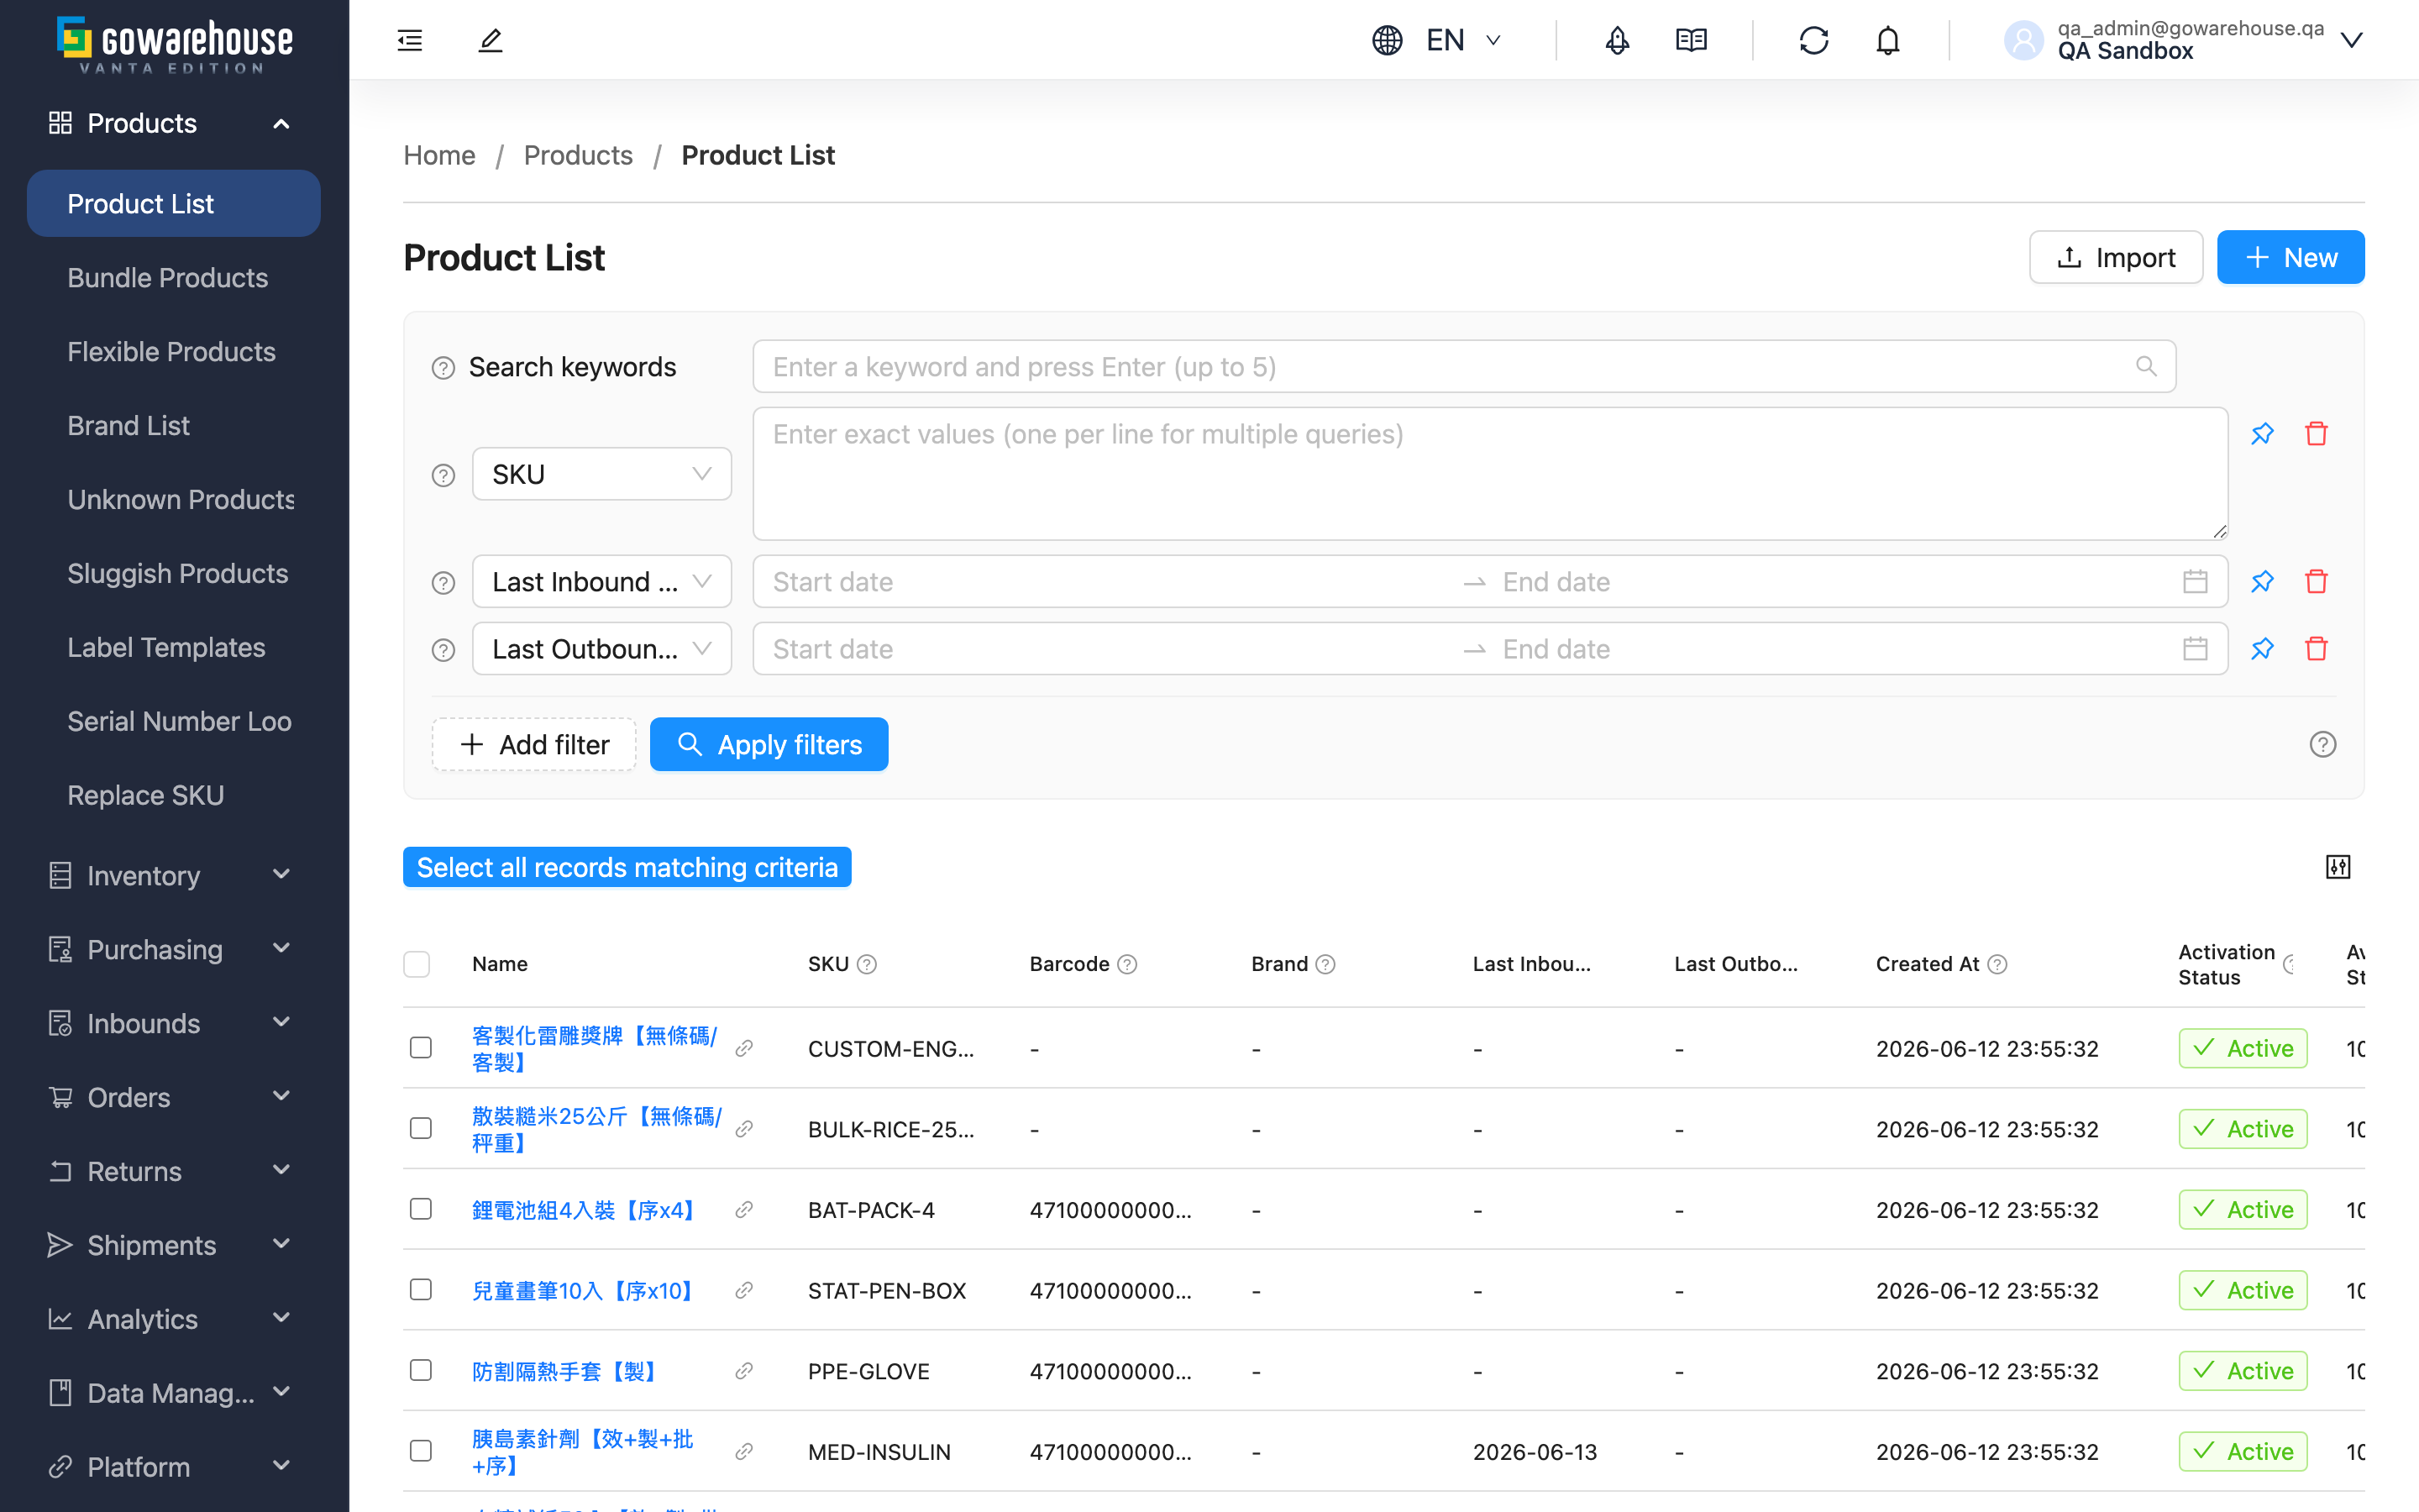Click help icon beside Last Inbound filter
2419x1512 pixels.
443,582
